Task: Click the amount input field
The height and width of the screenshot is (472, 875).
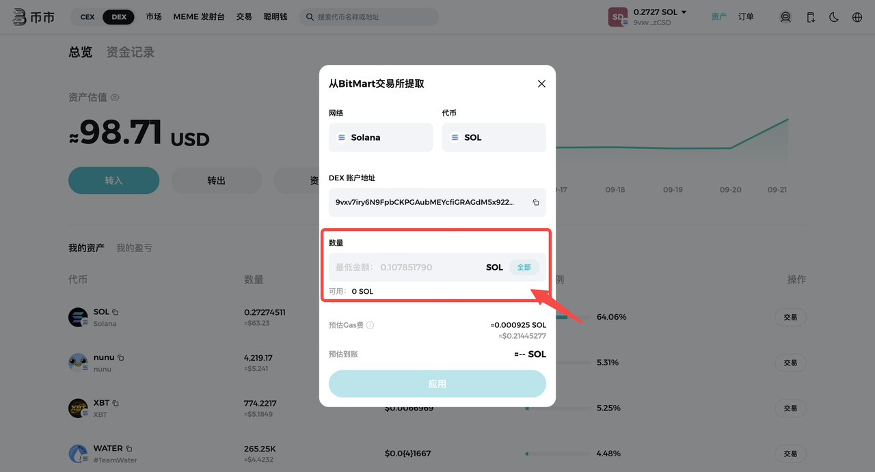Action: [x=407, y=268]
